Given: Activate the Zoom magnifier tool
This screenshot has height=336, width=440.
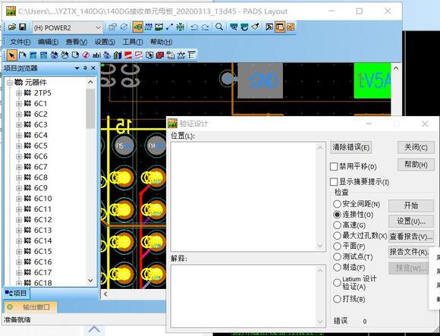Looking at the screenshot, I should point(219,27).
